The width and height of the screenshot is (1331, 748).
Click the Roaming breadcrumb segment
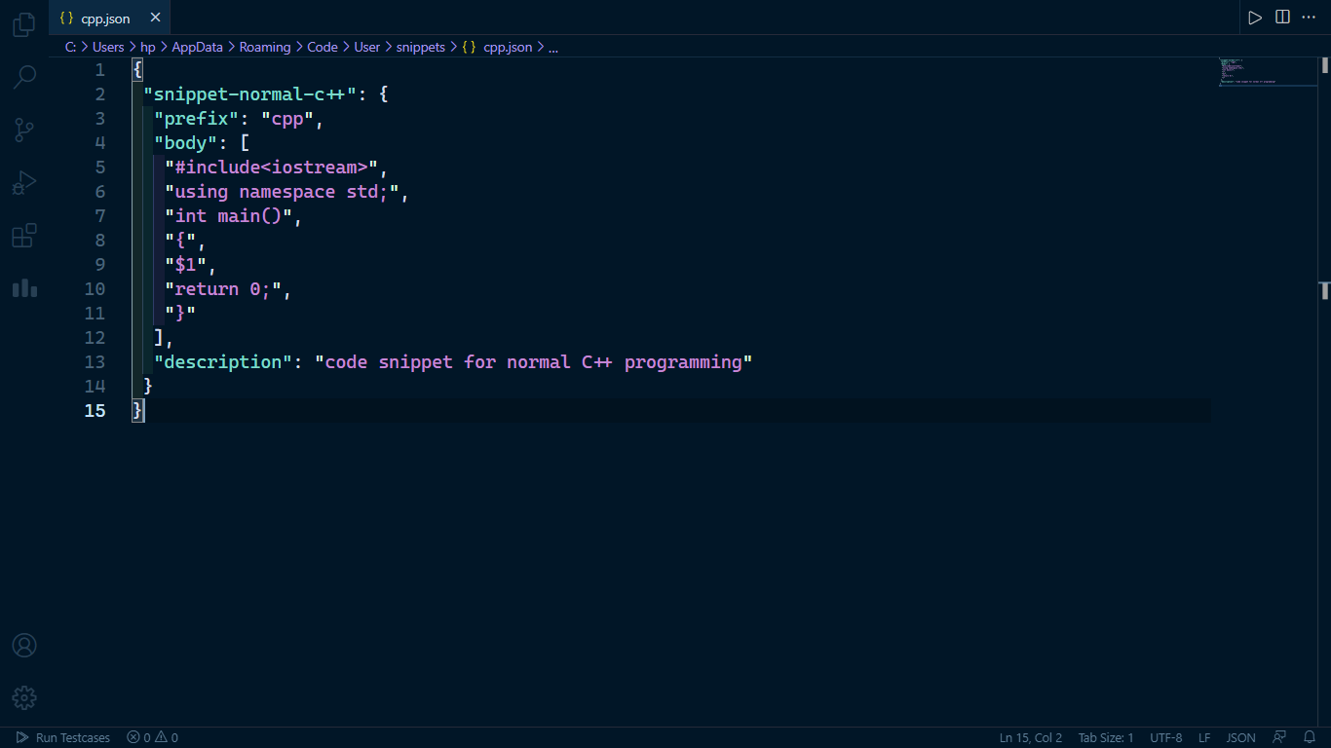[x=265, y=47]
